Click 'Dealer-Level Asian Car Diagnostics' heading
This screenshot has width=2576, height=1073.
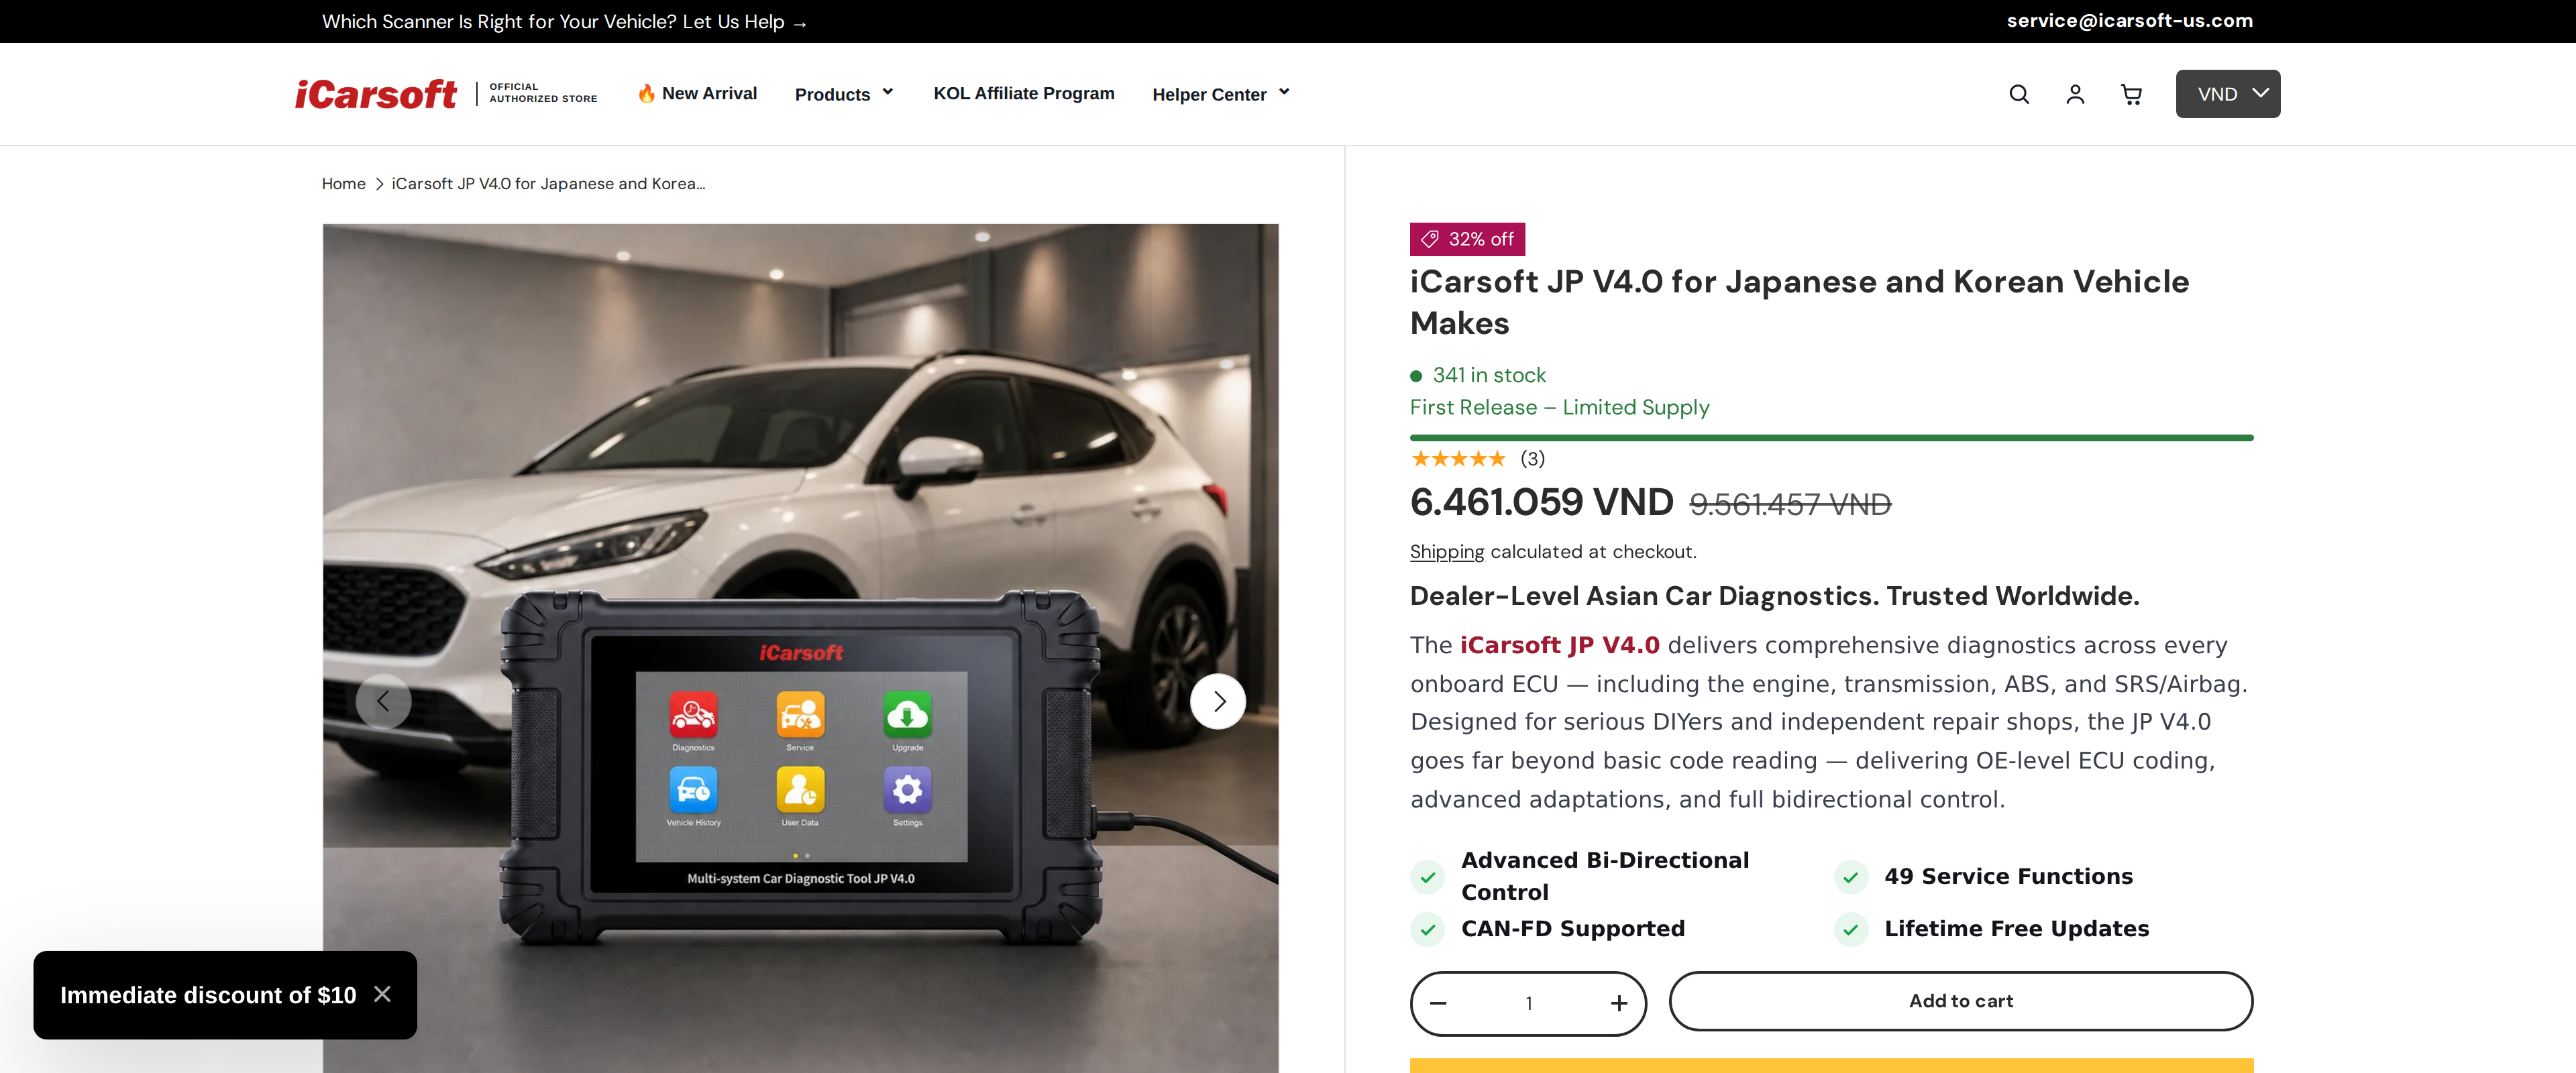[x=1774, y=597]
